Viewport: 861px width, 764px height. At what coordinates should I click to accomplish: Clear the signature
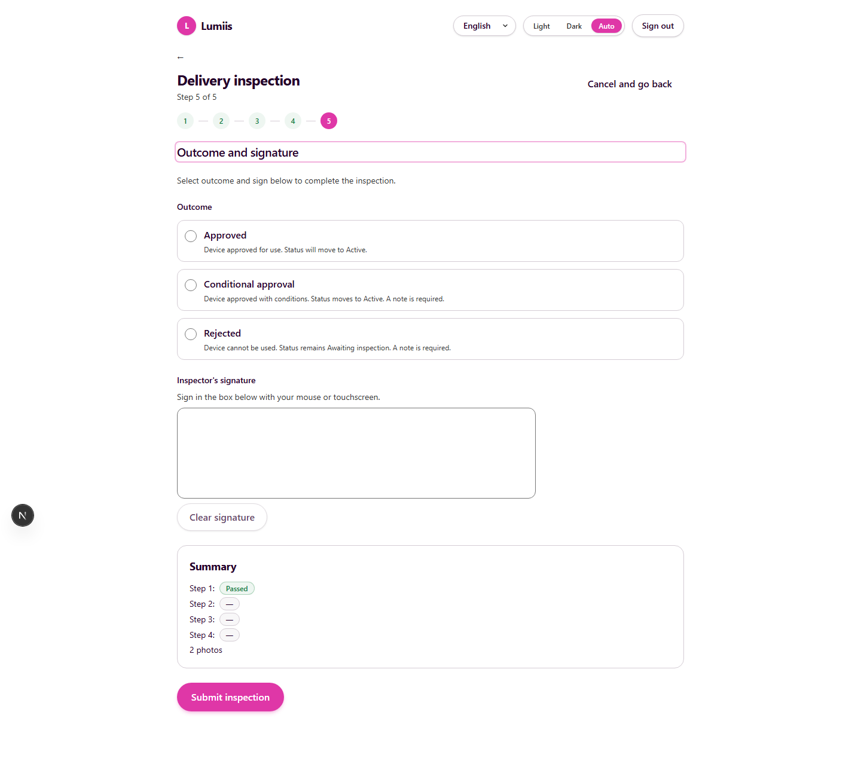(222, 517)
